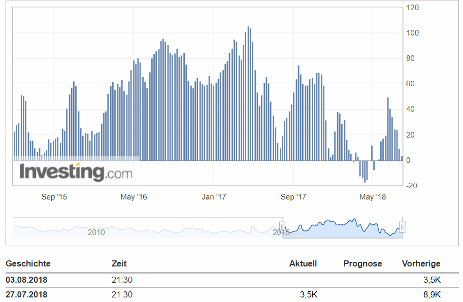Click the Sep '15 axis label
The width and height of the screenshot is (463, 302).
click(54, 197)
